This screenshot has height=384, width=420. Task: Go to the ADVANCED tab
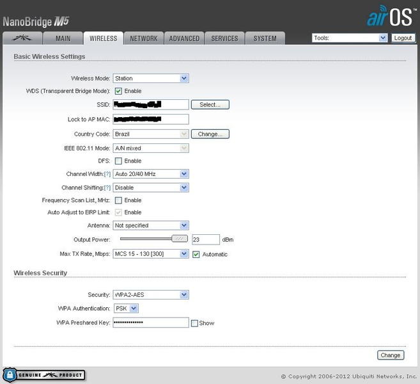(184, 38)
